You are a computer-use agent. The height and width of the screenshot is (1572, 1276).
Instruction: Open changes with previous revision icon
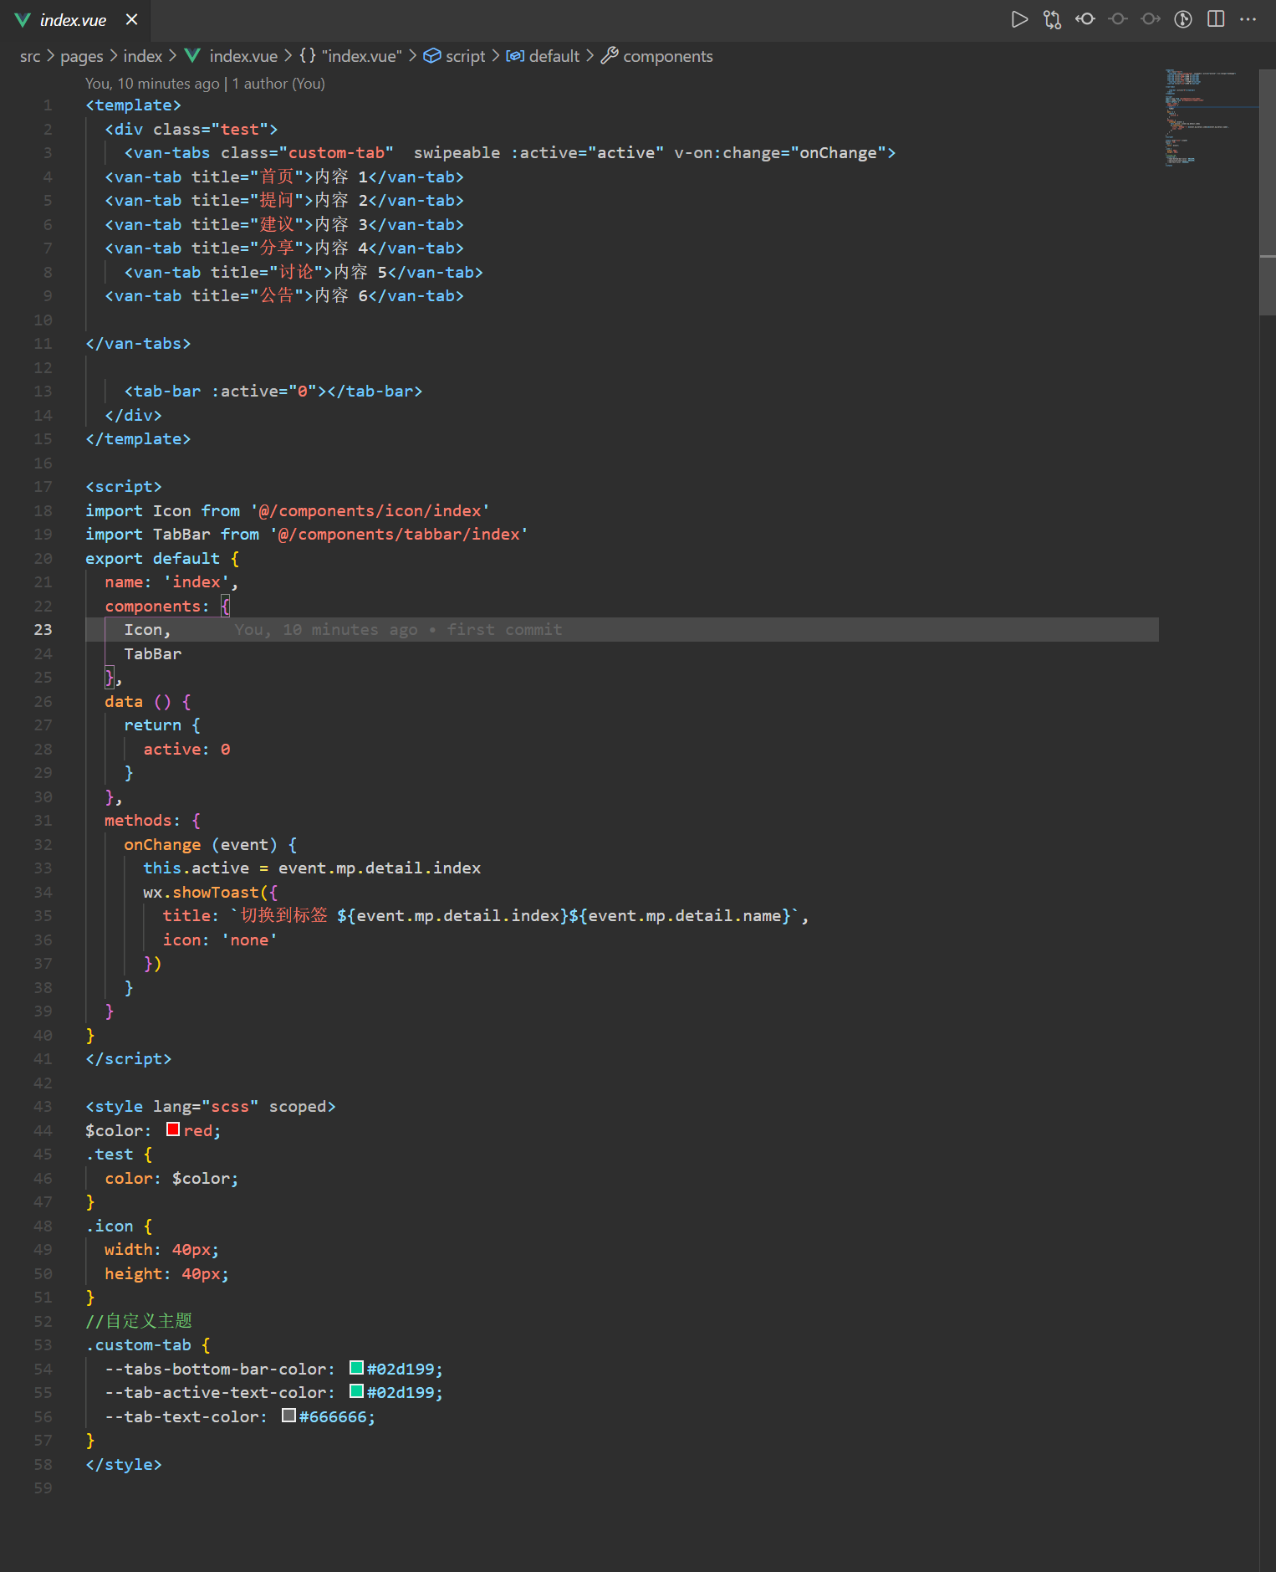point(1085,19)
